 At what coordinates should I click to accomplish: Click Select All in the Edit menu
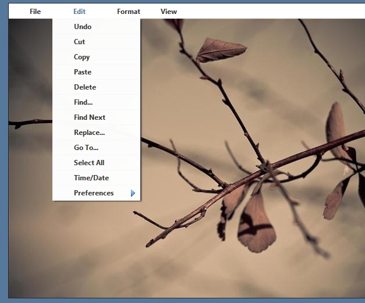pos(89,163)
